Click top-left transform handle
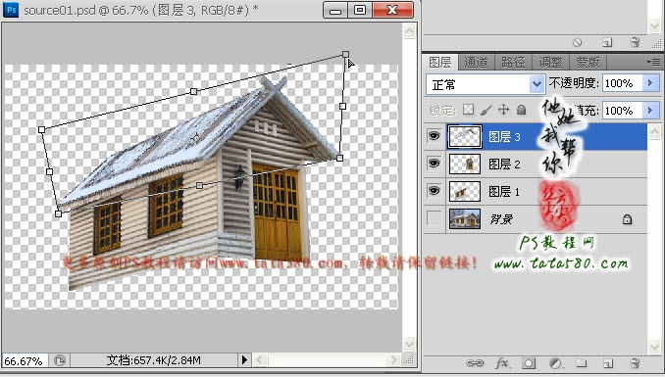Screen dimensions: 665x377 pos(41,129)
